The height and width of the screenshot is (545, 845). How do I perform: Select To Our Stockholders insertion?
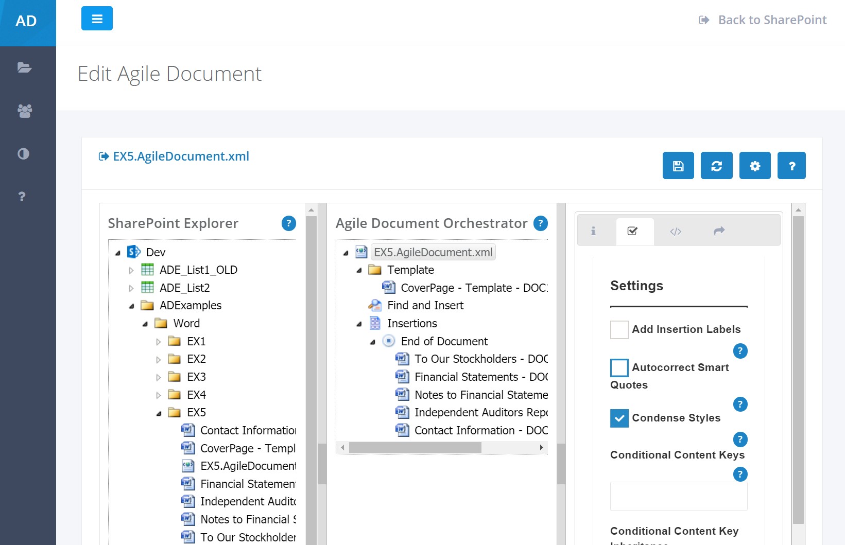[481, 359]
